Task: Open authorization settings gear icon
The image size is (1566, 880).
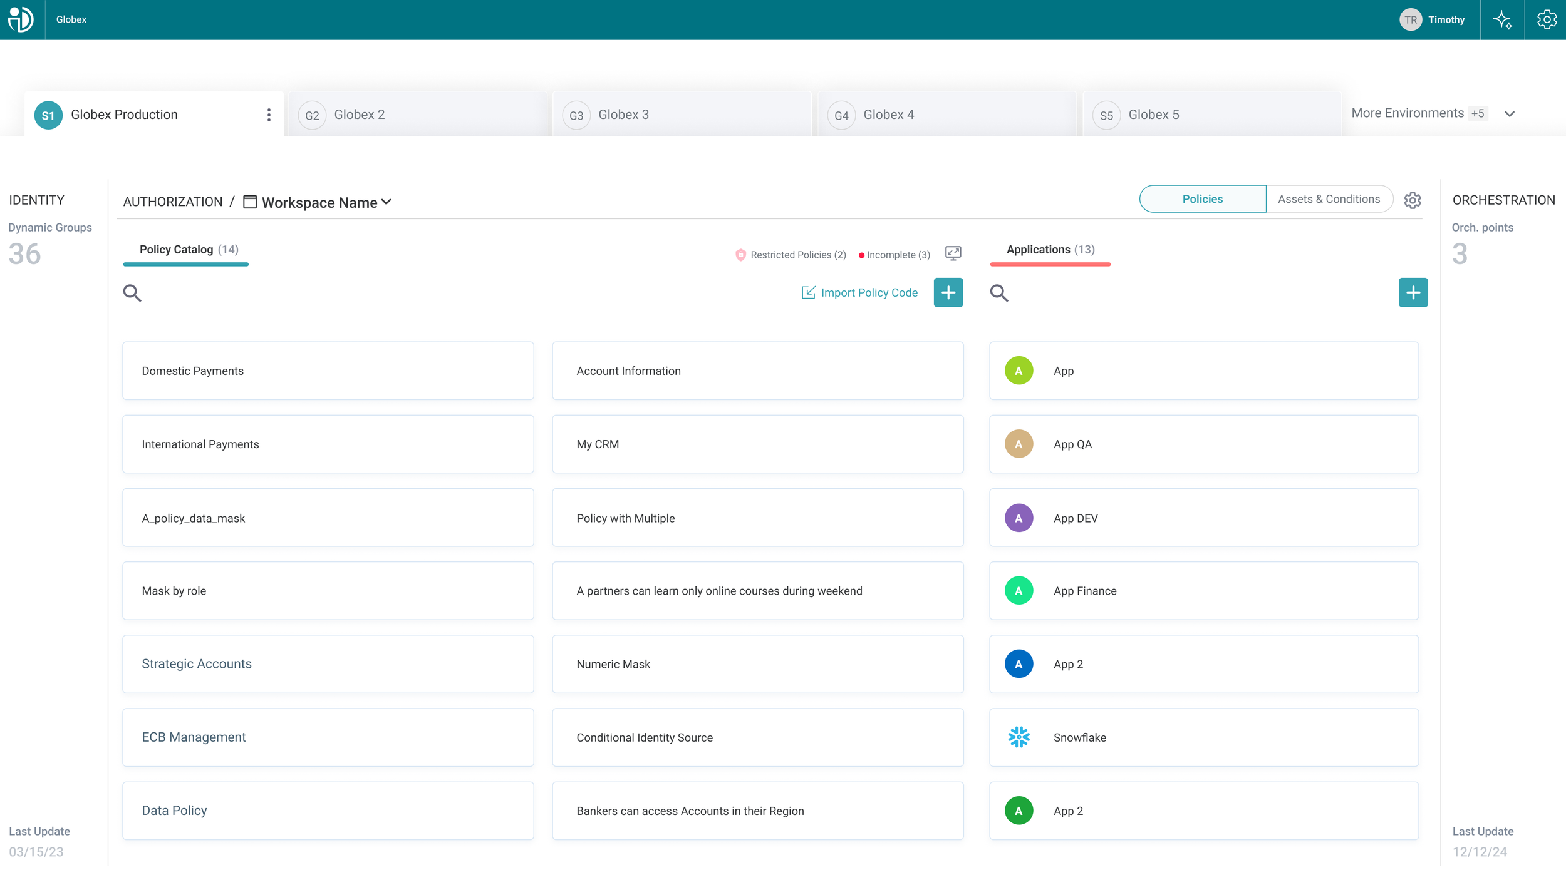Action: [1412, 200]
